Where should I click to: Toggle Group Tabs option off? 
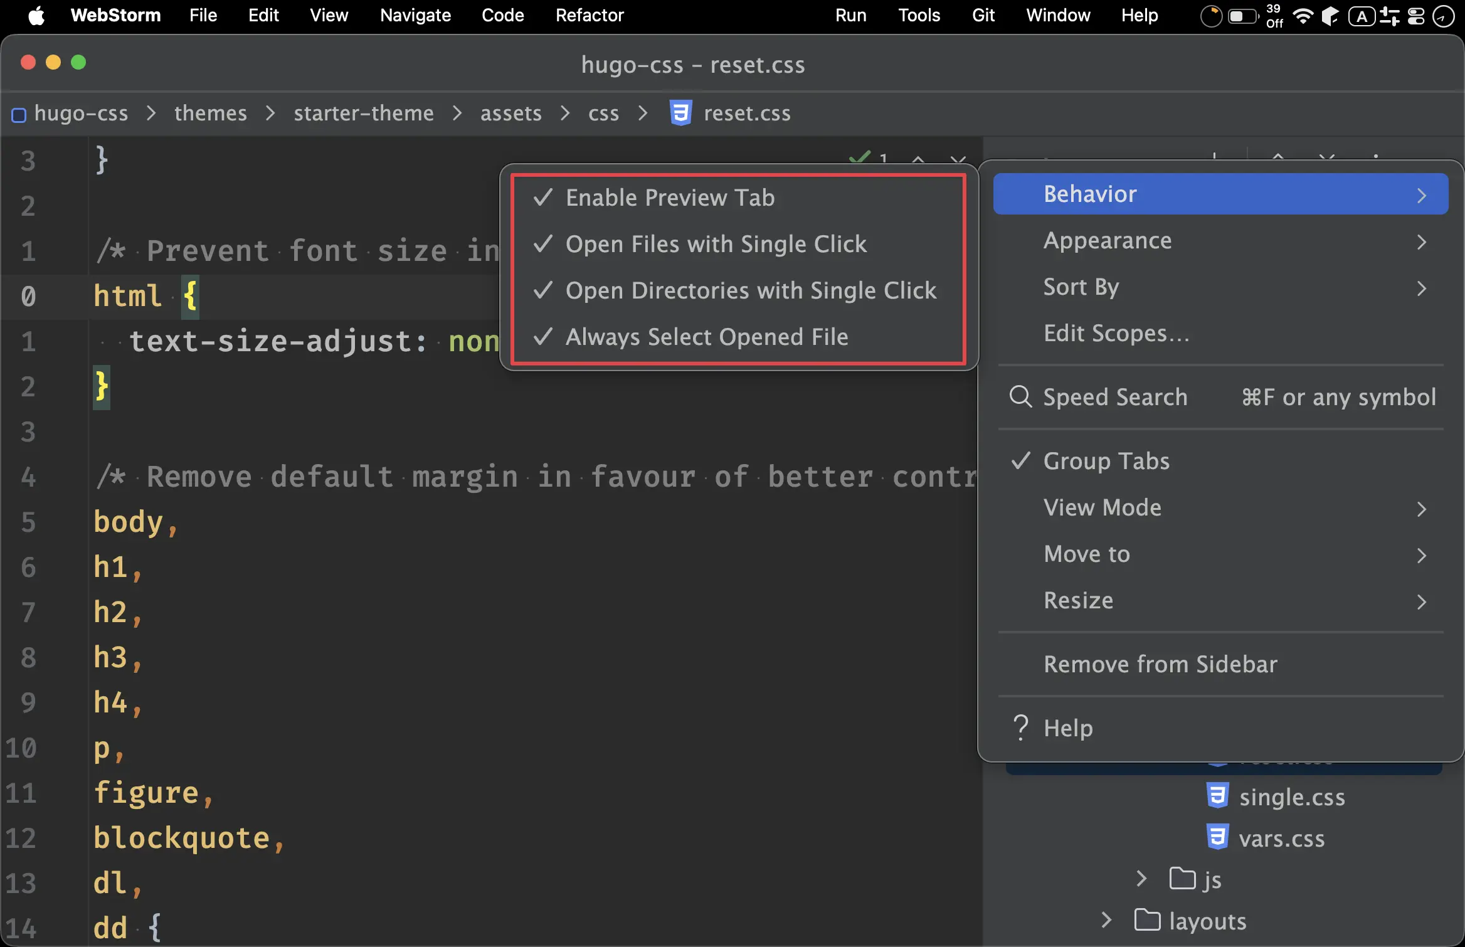tap(1106, 461)
